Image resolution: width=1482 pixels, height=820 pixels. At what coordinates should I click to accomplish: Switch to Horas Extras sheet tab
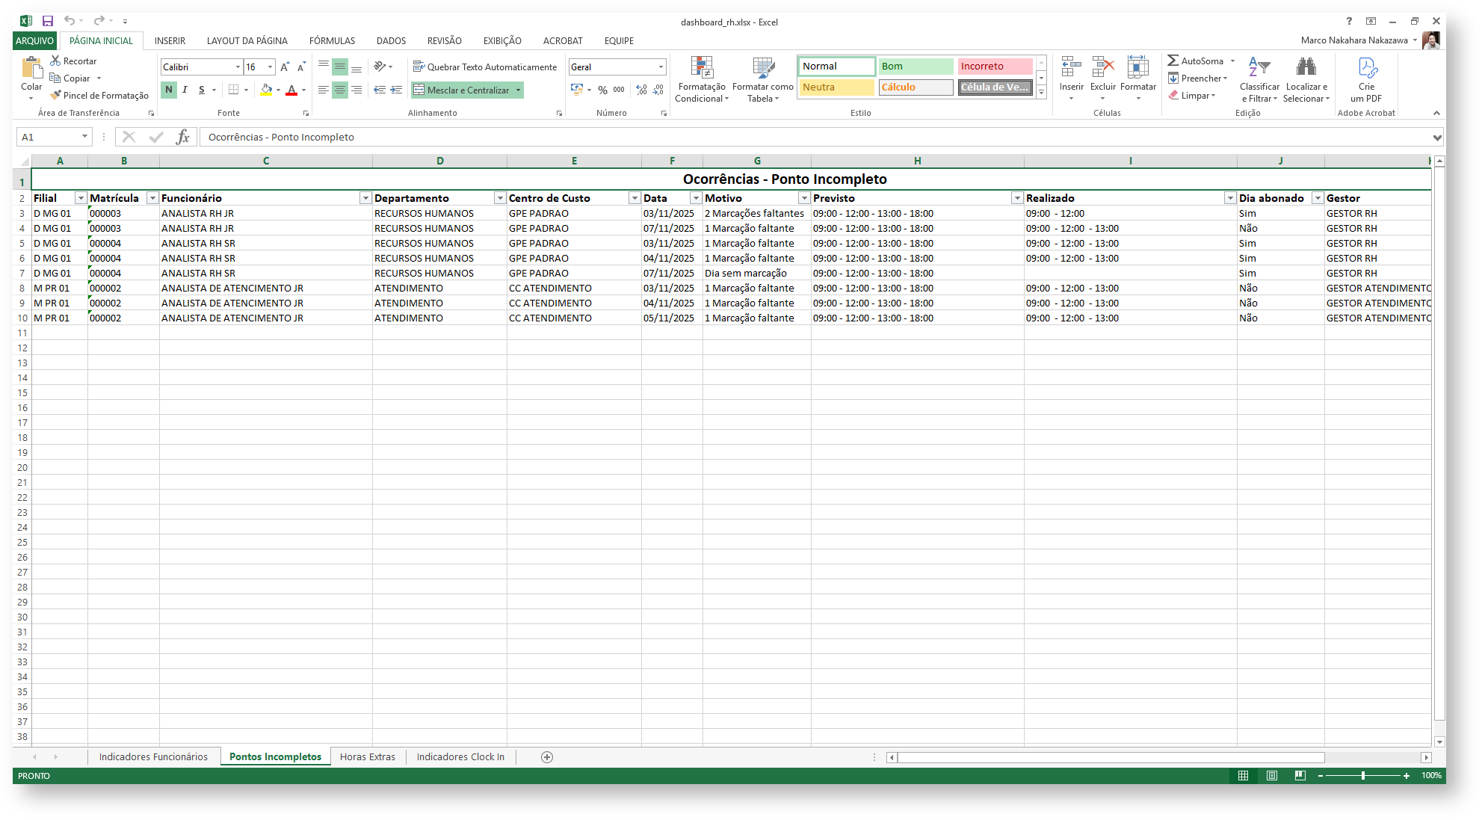tap(368, 757)
